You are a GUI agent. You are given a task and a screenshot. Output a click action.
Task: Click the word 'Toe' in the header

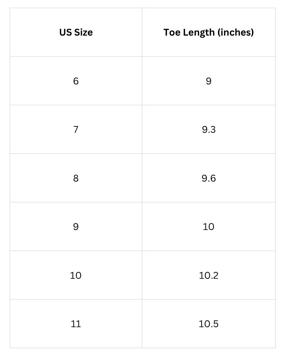(x=172, y=32)
